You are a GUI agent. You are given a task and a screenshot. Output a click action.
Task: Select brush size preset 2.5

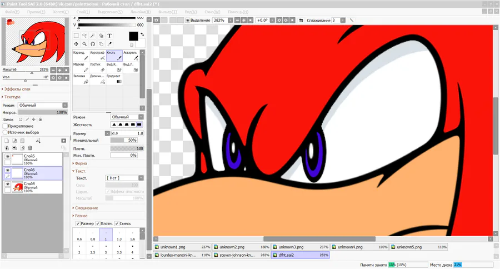[x=92, y=249]
